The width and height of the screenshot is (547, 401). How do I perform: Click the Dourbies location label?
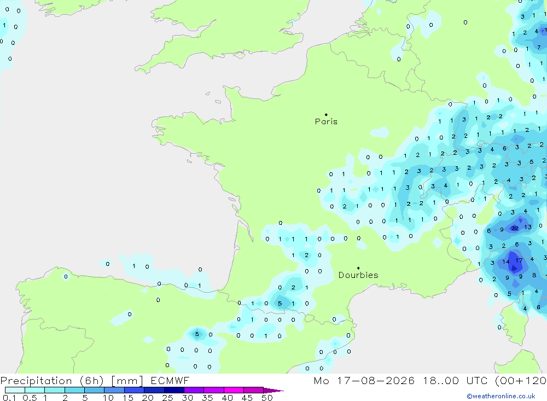[358, 275]
